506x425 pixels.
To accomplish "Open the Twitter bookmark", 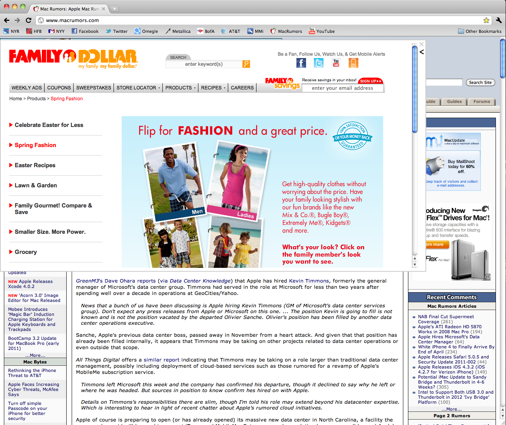I will point(117,31).
